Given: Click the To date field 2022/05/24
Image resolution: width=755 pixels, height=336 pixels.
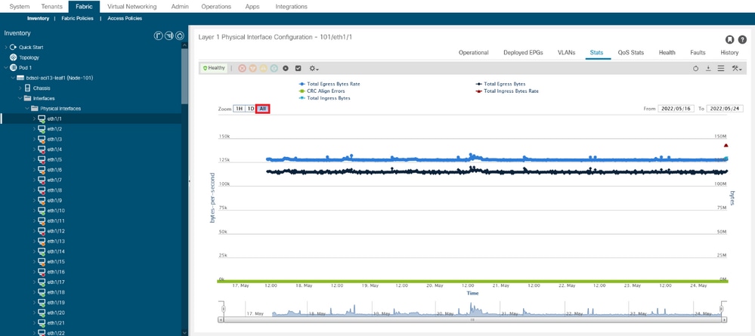Looking at the screenshot, I should pos(724,109).
